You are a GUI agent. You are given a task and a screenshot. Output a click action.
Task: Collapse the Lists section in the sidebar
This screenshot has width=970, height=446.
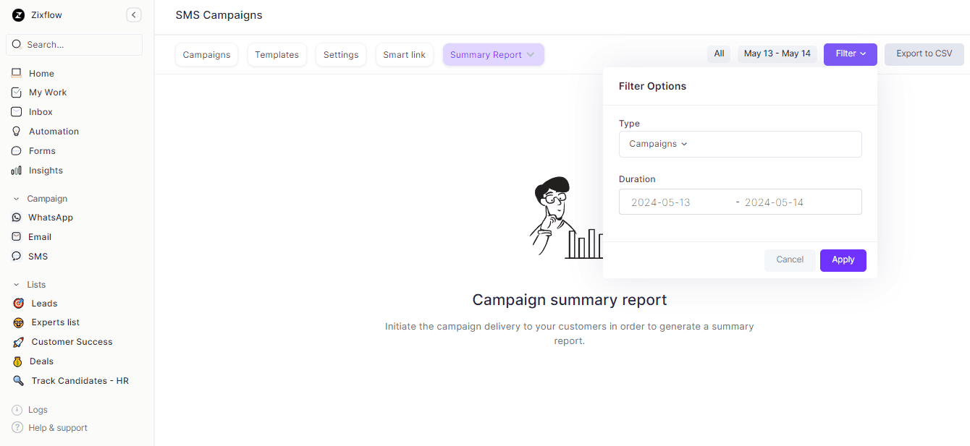[x=17, y=285]
